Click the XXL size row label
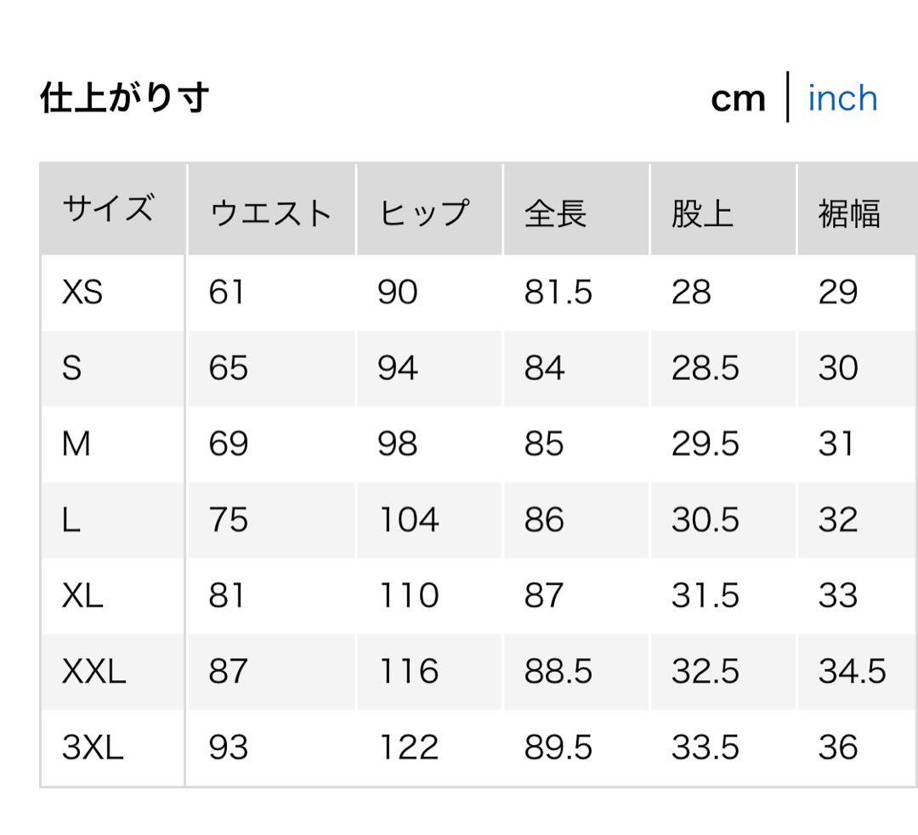Viewport: 918px width, 835px height. (x=93, y=672)
